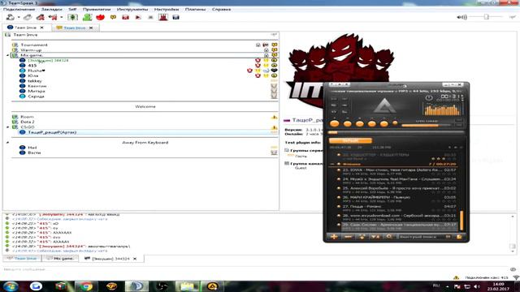Collapse the Mix game channel
This screenshot has height=292, width=520.
pos(7,55)
